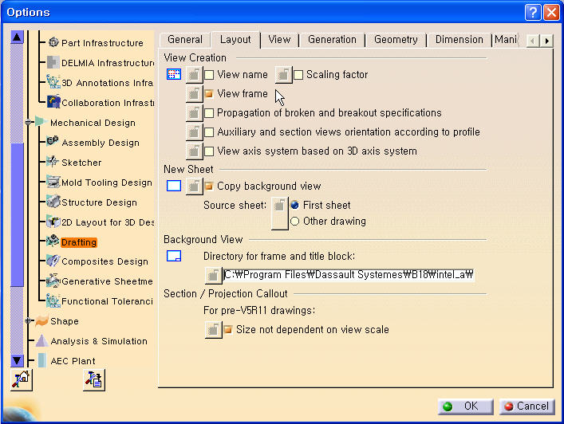The image size is (564, 424).
Task: Click the frame and title block directory field
Action: pos(349,275)
